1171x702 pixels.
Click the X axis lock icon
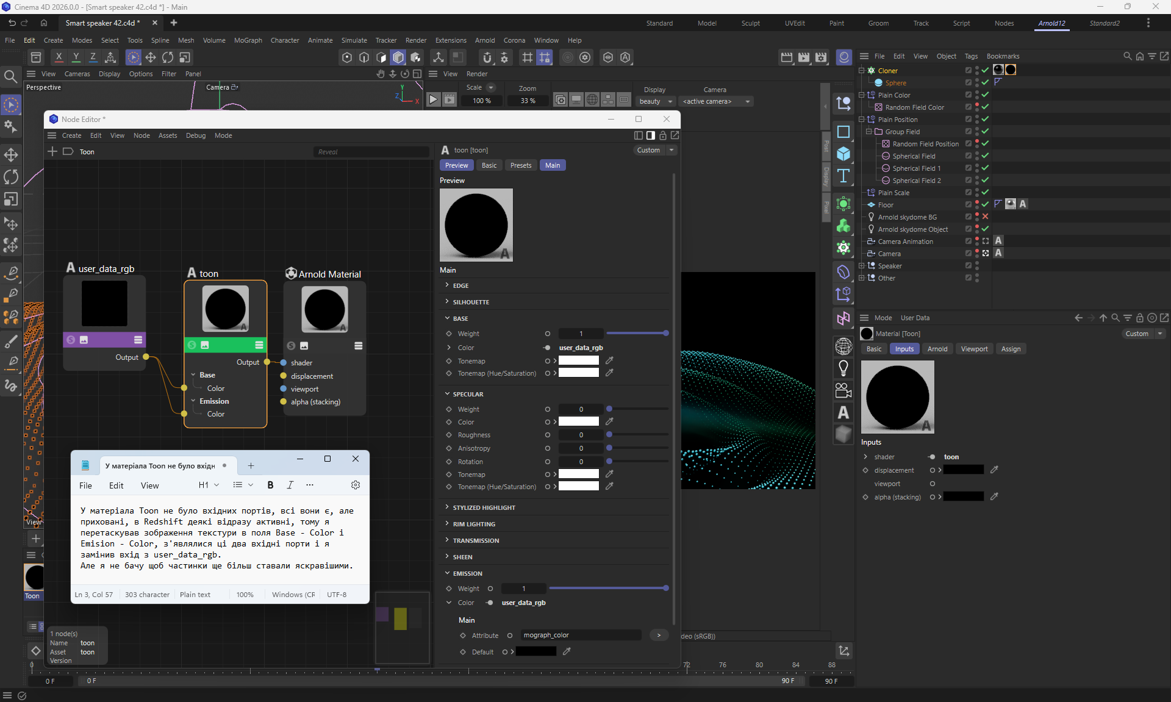click(x=59, y=57)
